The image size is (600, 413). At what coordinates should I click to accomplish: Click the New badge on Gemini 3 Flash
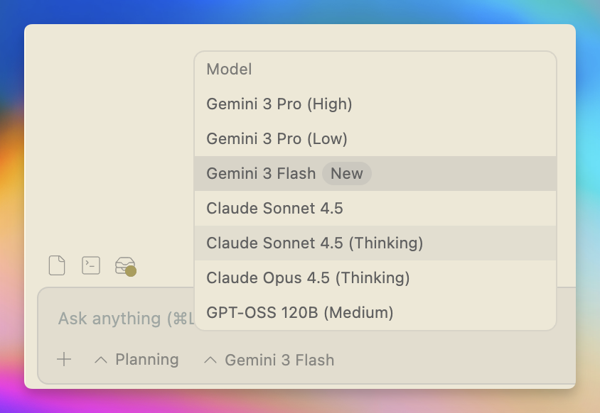pyautogui.click(x=347, y=174)
